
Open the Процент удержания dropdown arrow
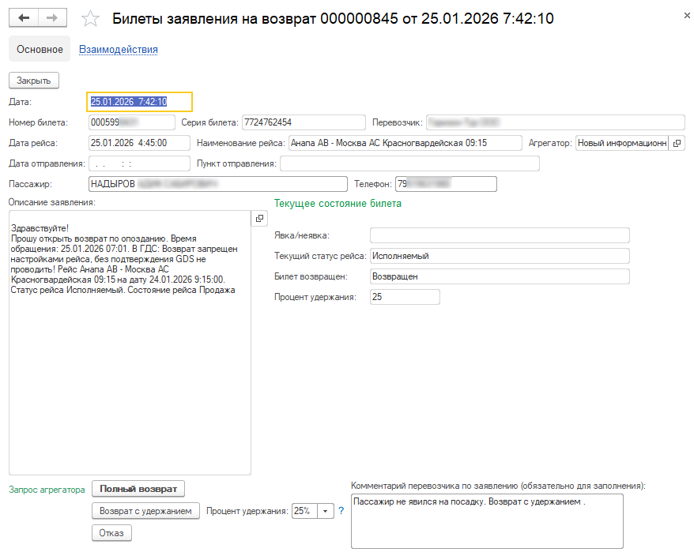325,511
